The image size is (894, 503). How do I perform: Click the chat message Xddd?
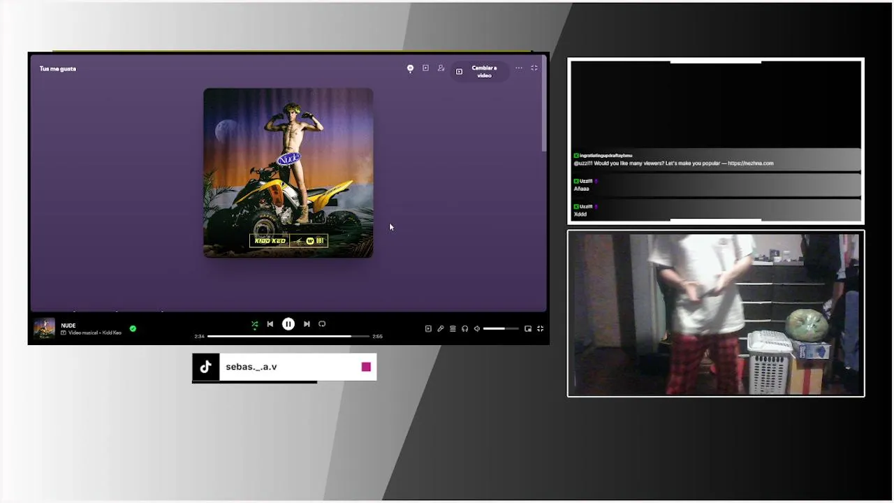(580, 214)
